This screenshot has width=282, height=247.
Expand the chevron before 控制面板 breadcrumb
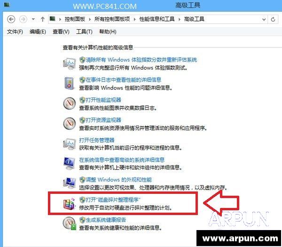[x=60, y=19]
